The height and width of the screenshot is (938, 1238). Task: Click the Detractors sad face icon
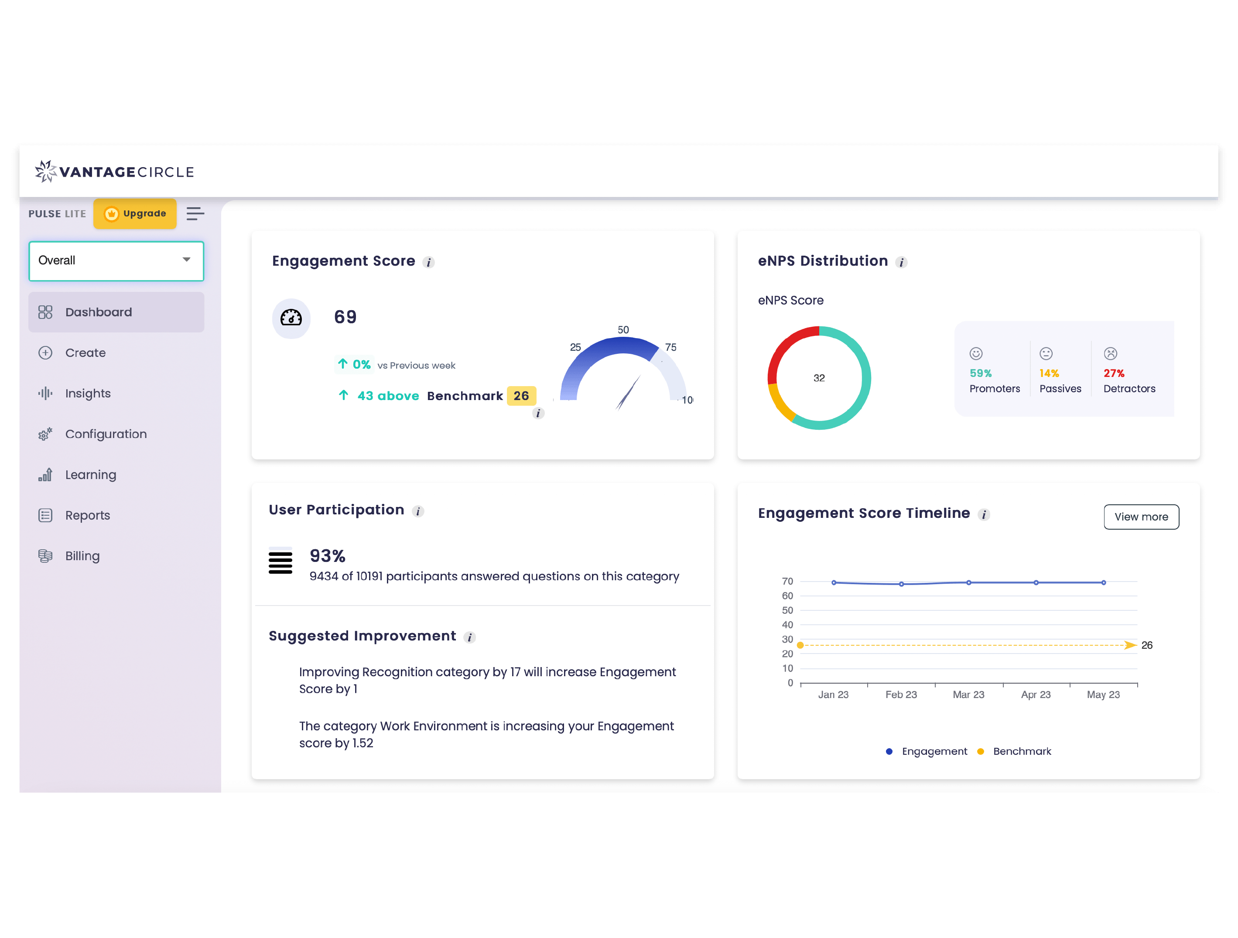[1110, 353]
